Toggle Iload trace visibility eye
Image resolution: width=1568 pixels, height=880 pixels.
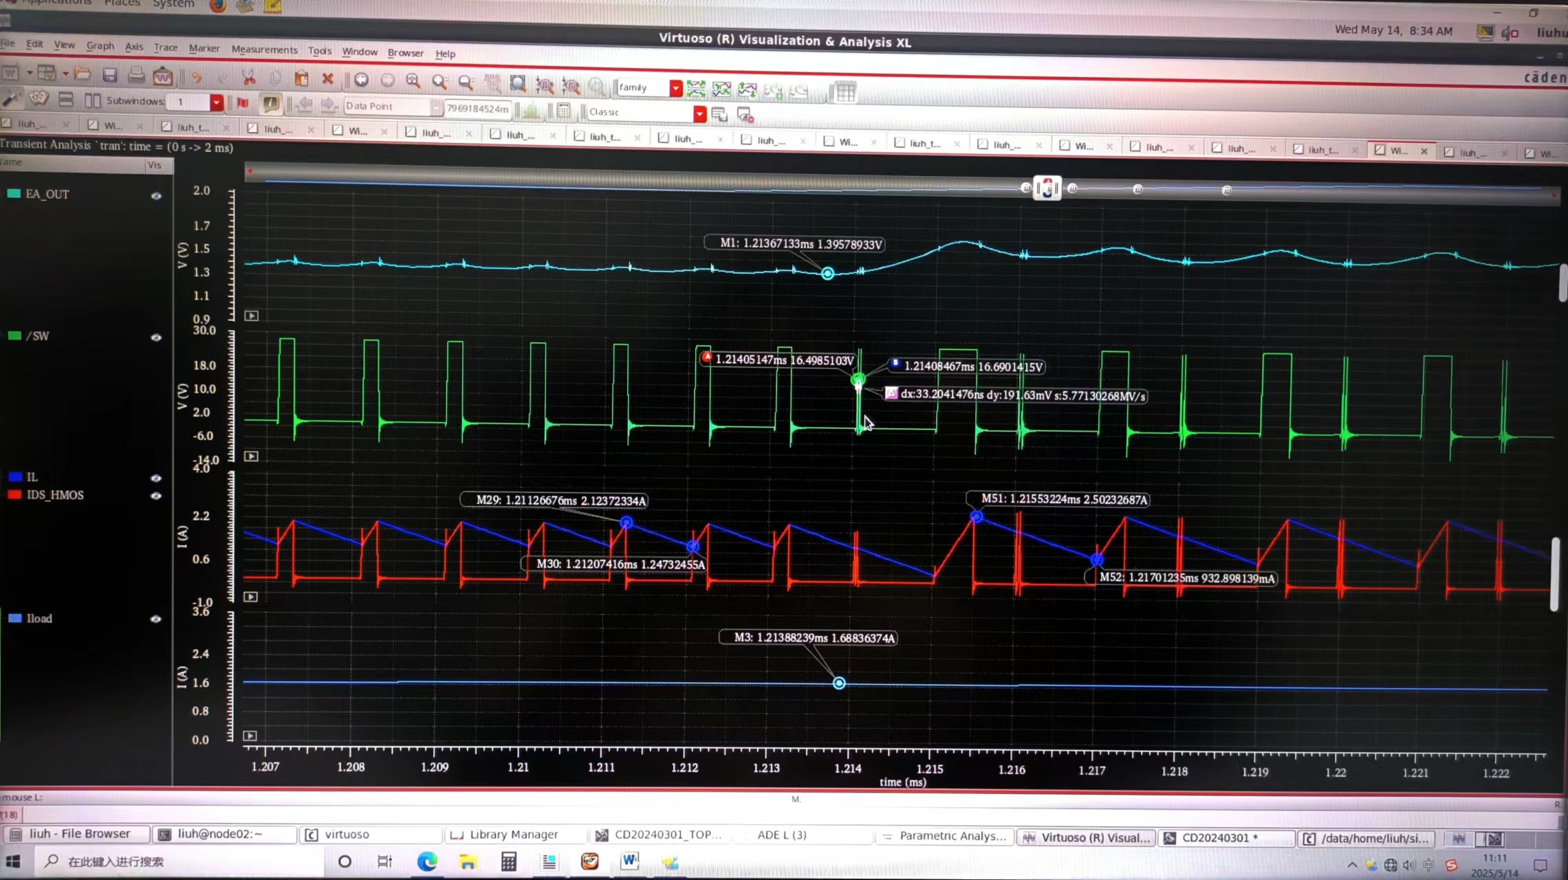coord(156,619)
